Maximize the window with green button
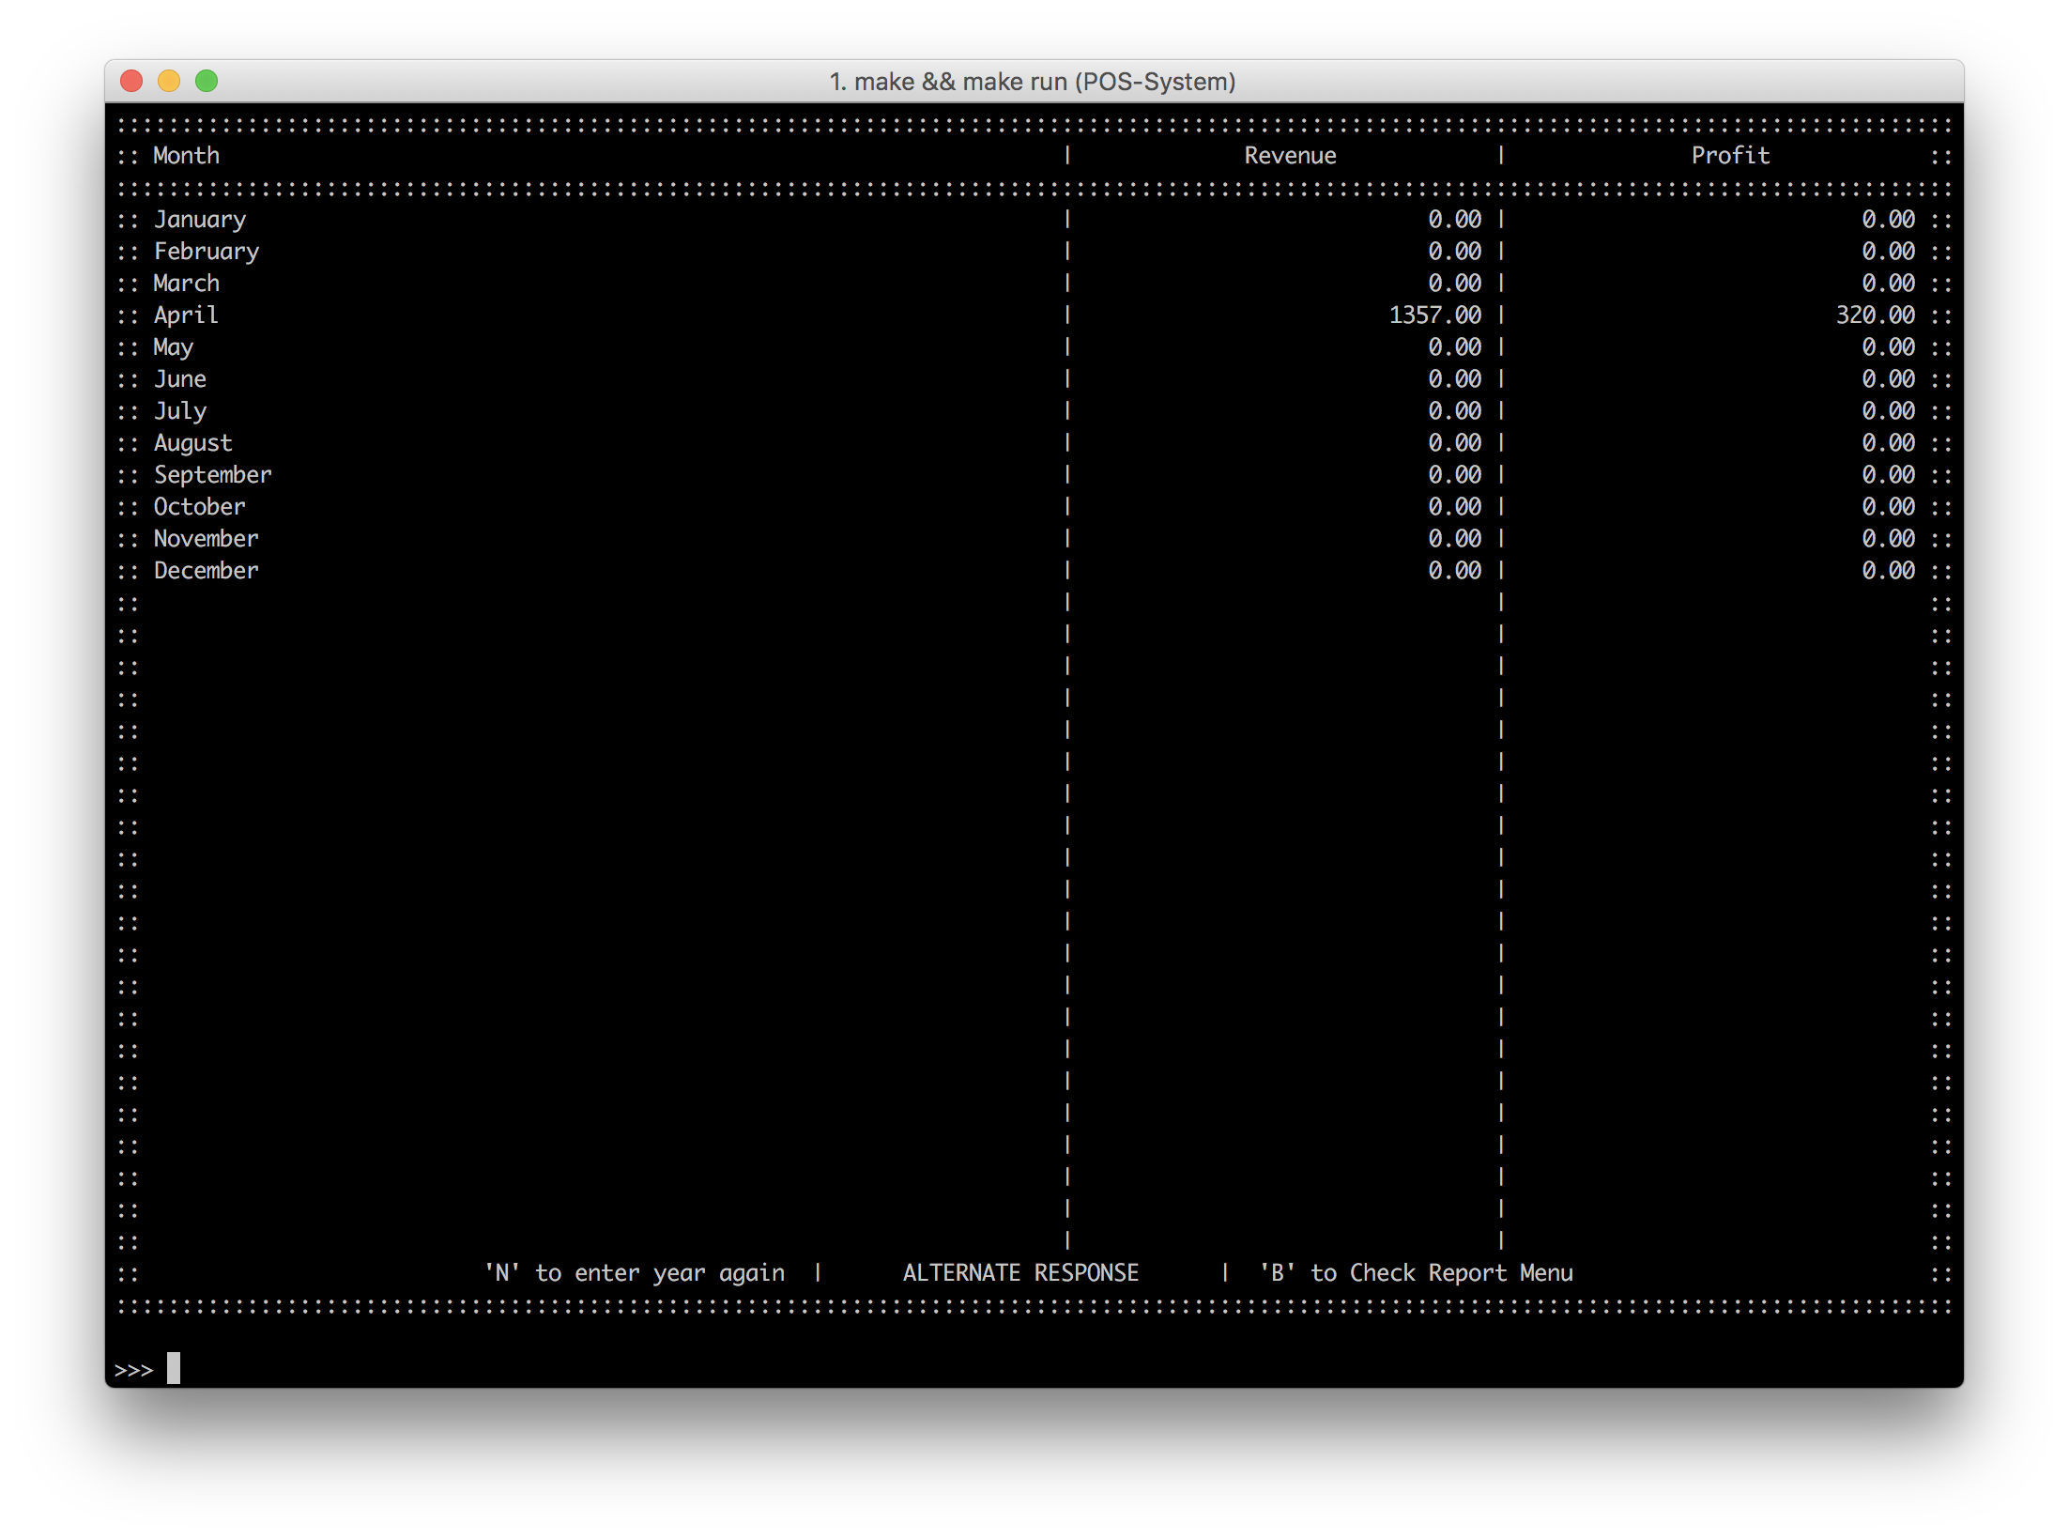Image resolution: width=2069 pixels, height=1538 pixels. (207, 81)
